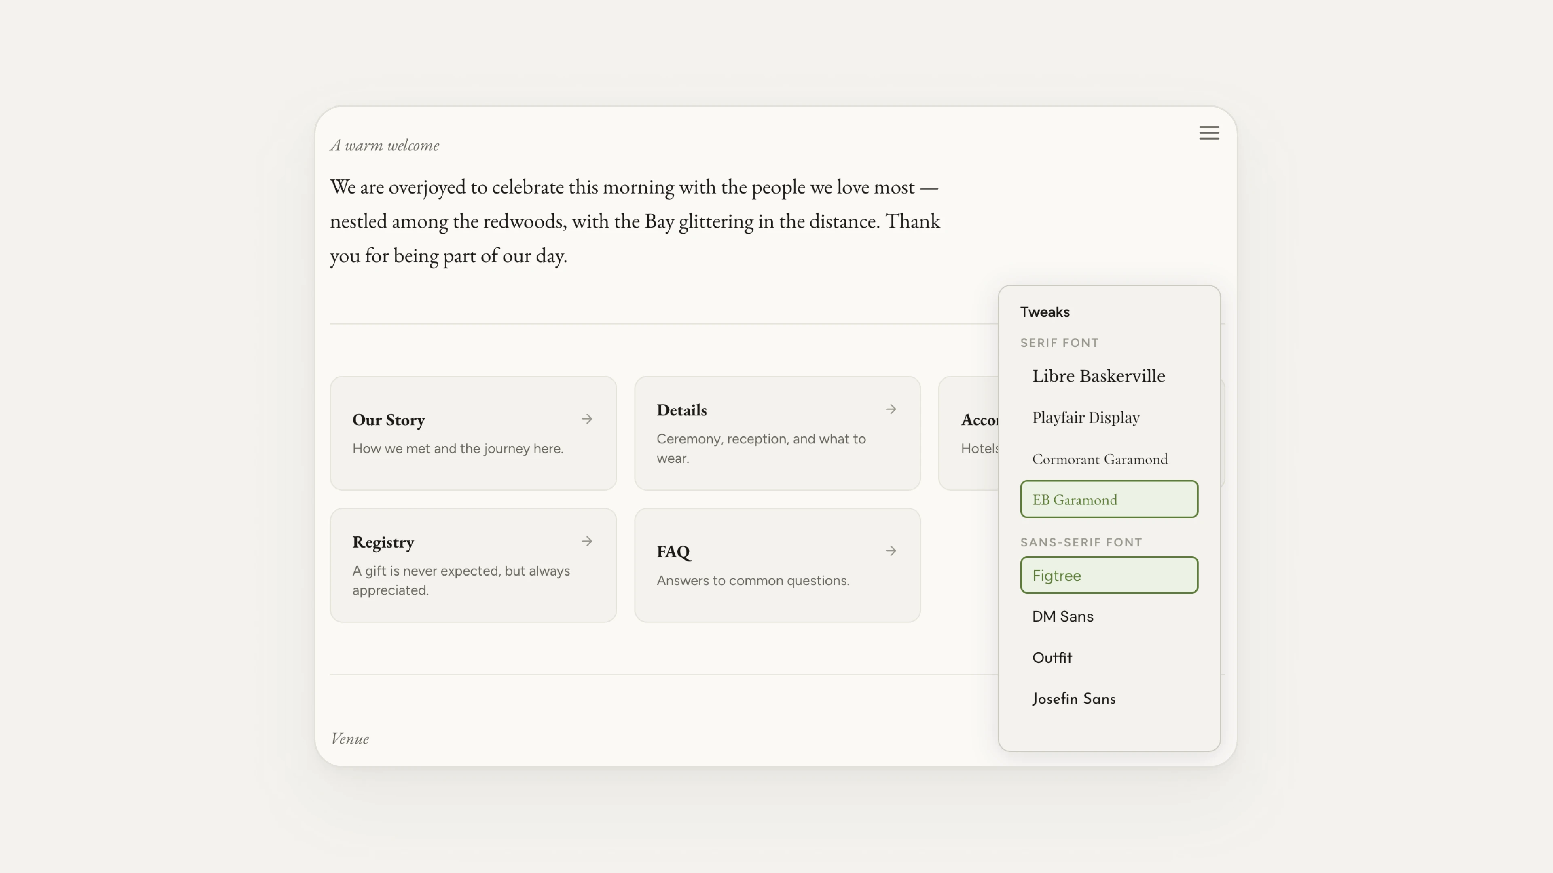The height and width of the screenshot is (873, 1553).
Task: Click the arrow icon on the FAQ card
Action: pos(891,550)
